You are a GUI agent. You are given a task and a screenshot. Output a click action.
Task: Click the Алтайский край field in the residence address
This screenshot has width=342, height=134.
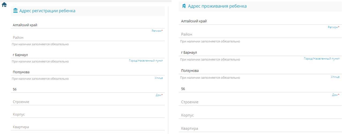point(260,21)
